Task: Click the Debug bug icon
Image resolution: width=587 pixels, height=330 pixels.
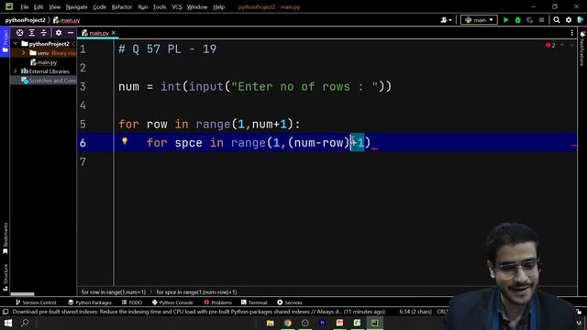Action: coord(517,20)
